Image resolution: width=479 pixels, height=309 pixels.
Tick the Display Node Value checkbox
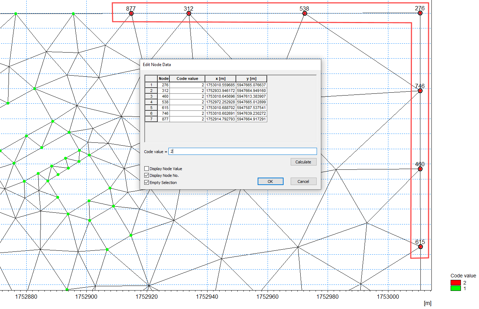pos(147,169)
